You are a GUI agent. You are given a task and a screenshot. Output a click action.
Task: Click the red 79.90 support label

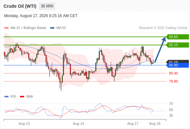174,81
